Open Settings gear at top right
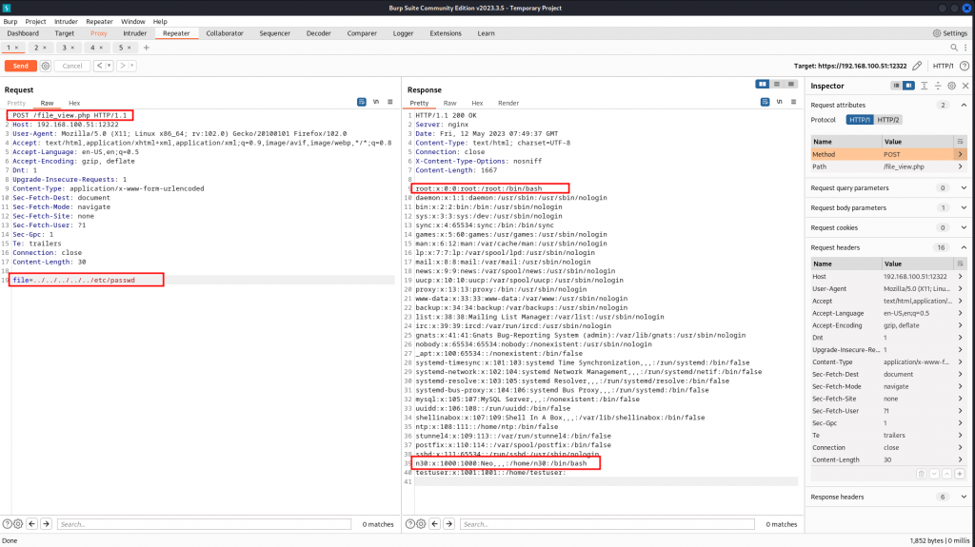Viewport: 975px width, 547px height. tap(950, 33)
